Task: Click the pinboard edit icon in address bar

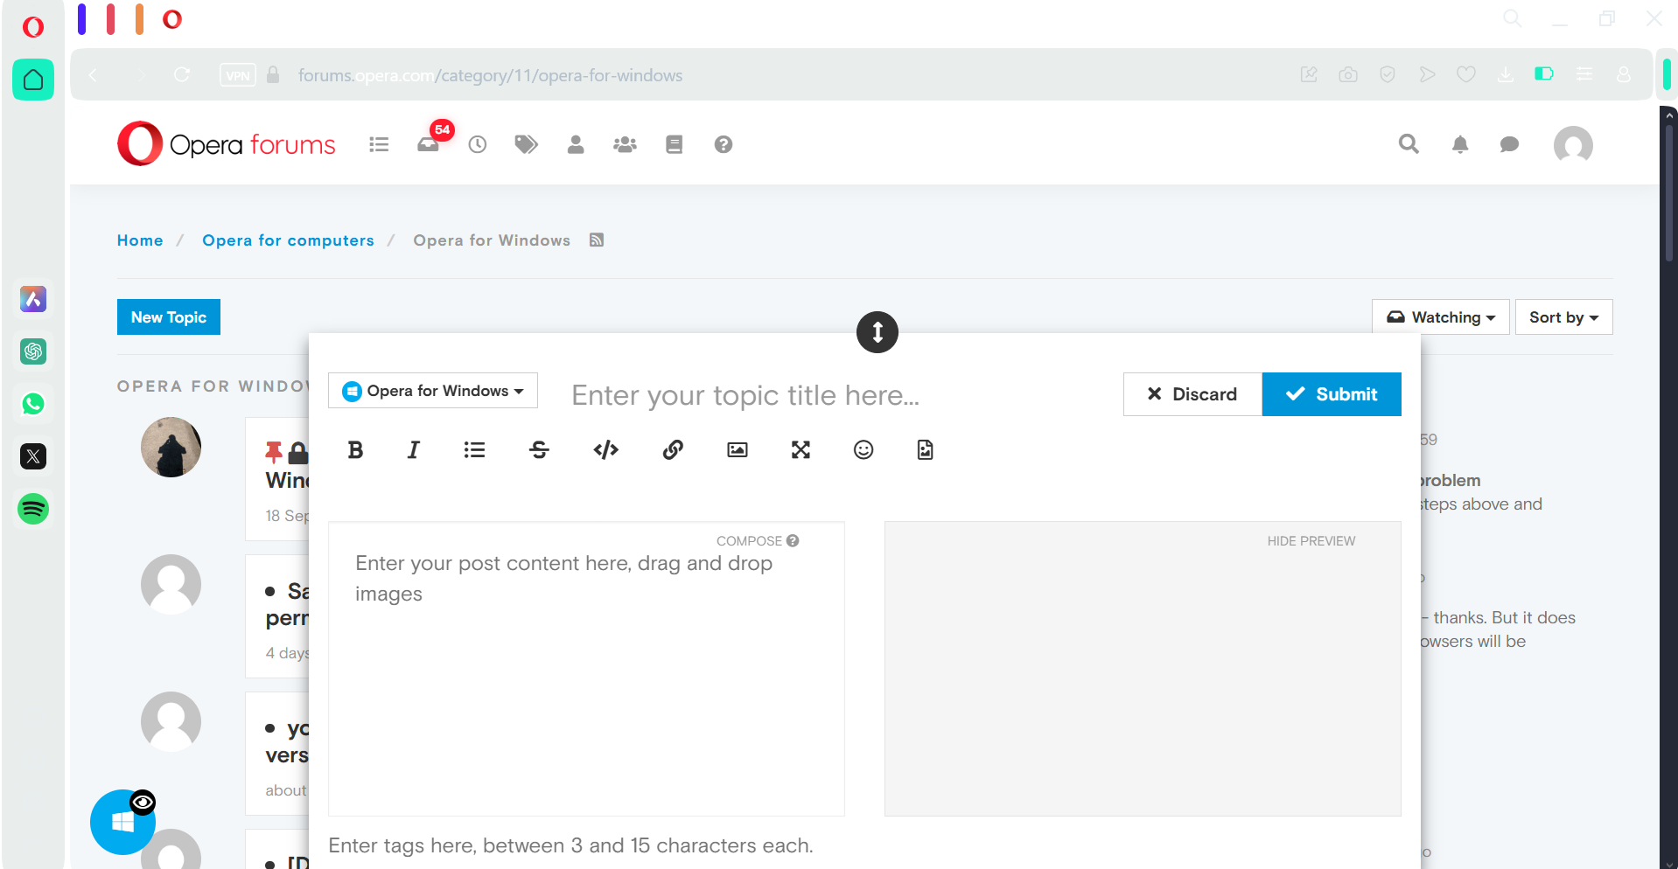Action: point(1309,74)
